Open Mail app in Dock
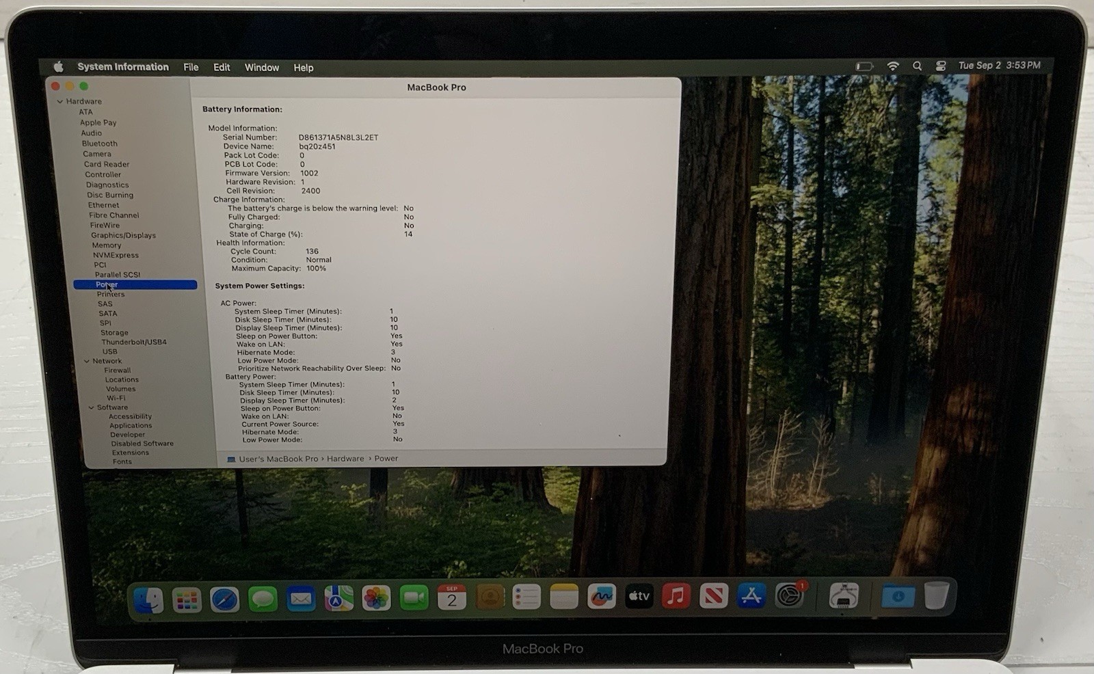The height and width of the screenshot is (674, 1094). [301, 599]
